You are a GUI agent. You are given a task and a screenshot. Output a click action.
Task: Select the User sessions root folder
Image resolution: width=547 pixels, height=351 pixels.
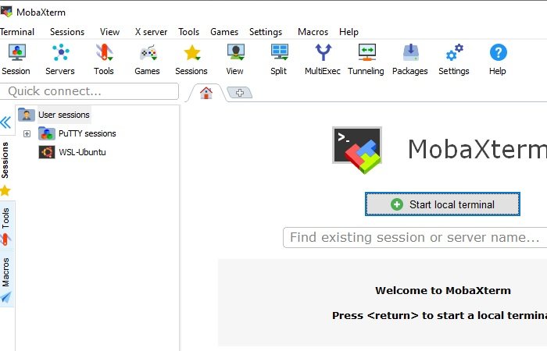coord(55,115)
